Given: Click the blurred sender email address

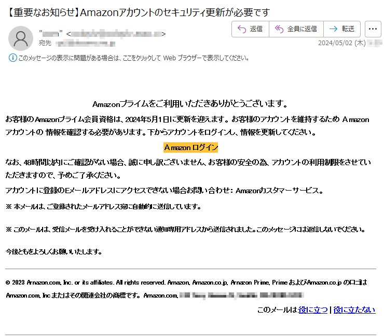Looking at the screenshot, I should coord(116,34).
